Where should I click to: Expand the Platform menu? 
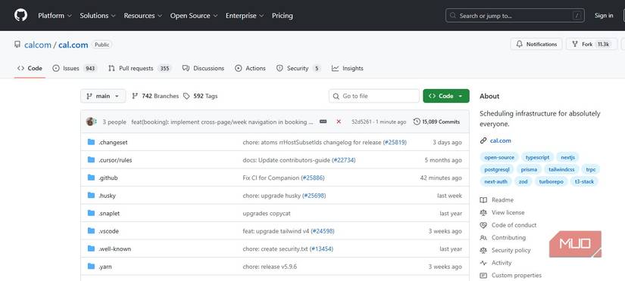pyautogui.click(x=55, y=16)
